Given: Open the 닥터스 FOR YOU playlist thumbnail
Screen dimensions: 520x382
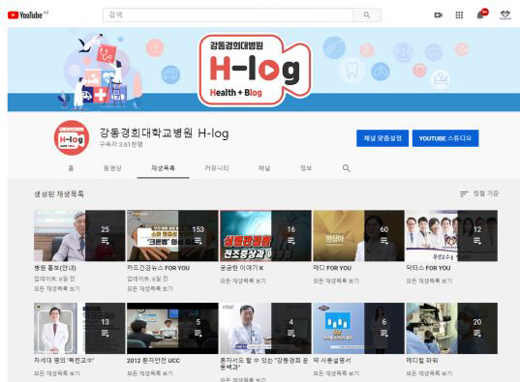Looking at the screenshot, I should (451, 236).
